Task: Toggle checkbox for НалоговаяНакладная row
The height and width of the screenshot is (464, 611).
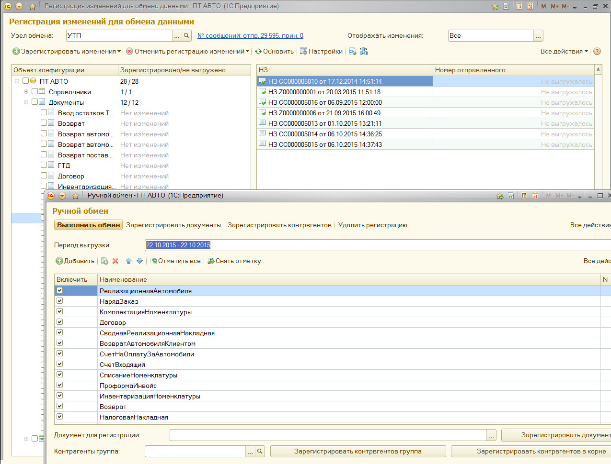Action: 59,417
